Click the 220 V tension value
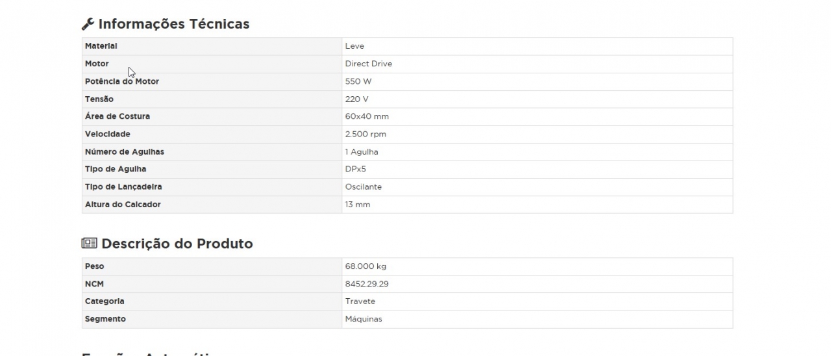 [356, 99]
